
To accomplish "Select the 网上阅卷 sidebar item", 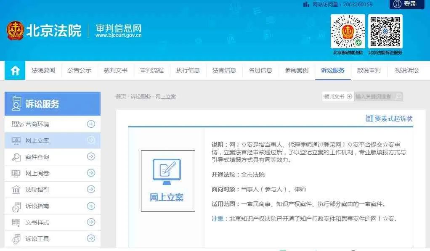I will [53, 173].
